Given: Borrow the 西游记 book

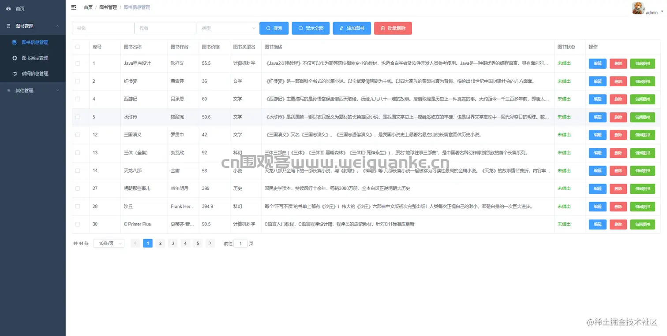Looking at the screenshot, I should click(x=642, y=99).
